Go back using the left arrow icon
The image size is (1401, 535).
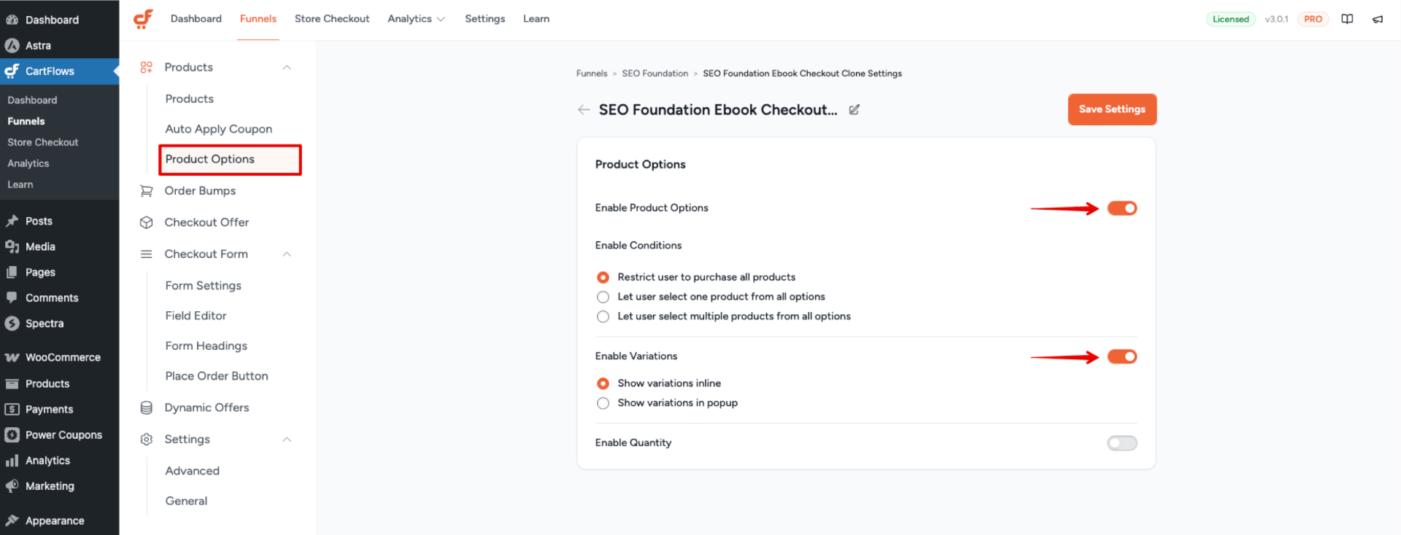tap(584, 109)
